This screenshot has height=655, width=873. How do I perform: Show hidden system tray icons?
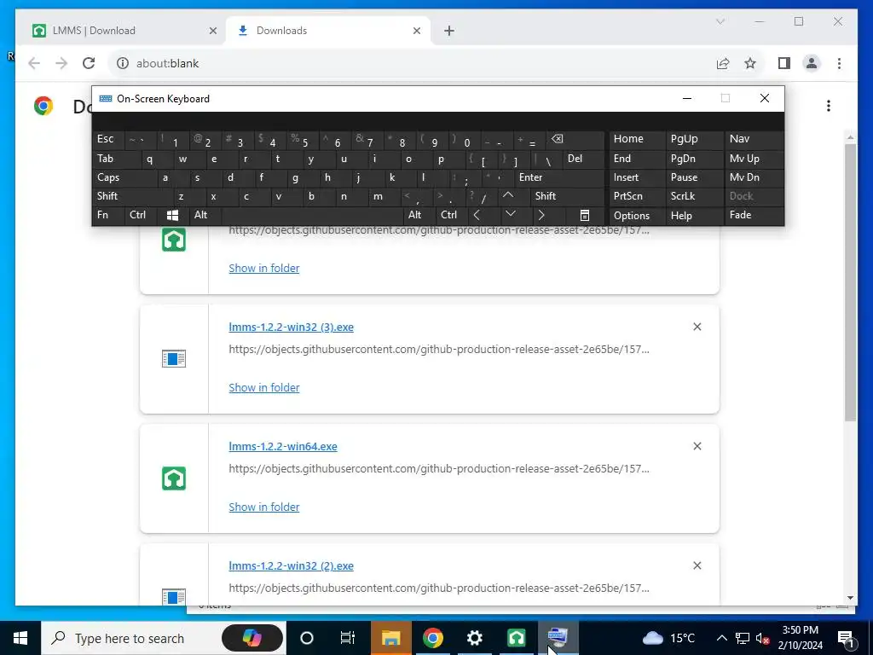[721, 638]
